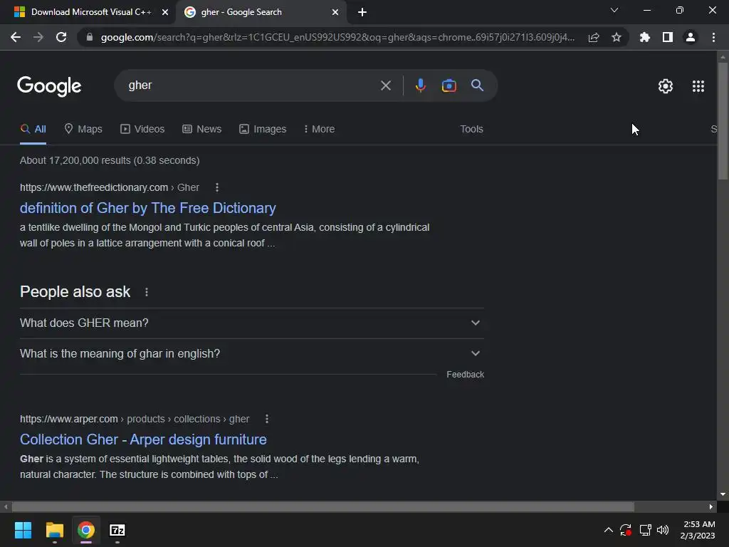This screenshot has height=547, width=729.
Task: Open 7-Zip from the taskbar
Action: (x=117, y=530)
